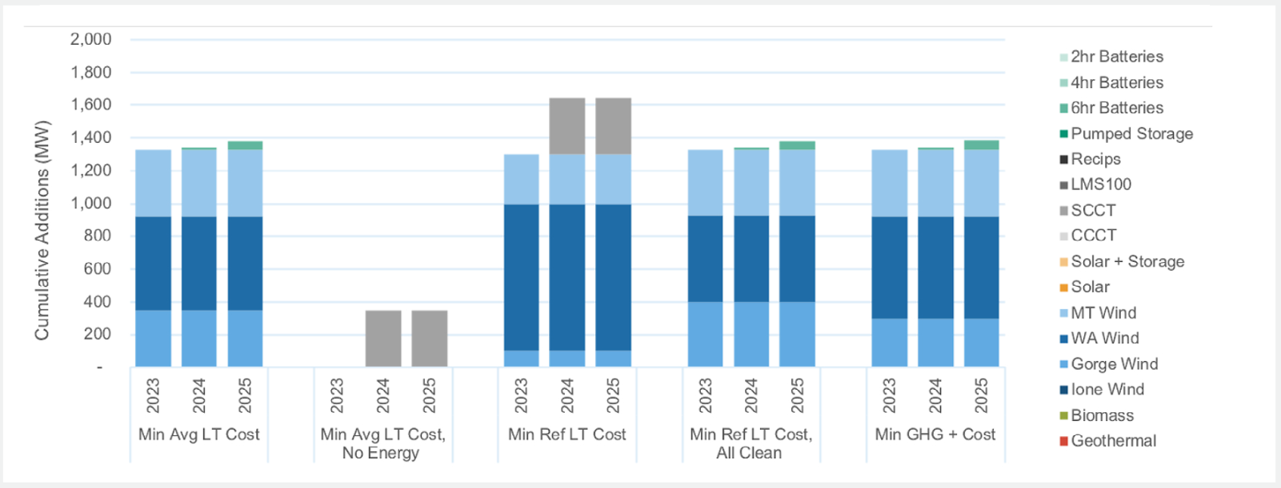Screen dimensions: 1281x488
Task: Click green battery cap on 2025 Min Avg LT Cost bar
Action: tap(245, 145)
